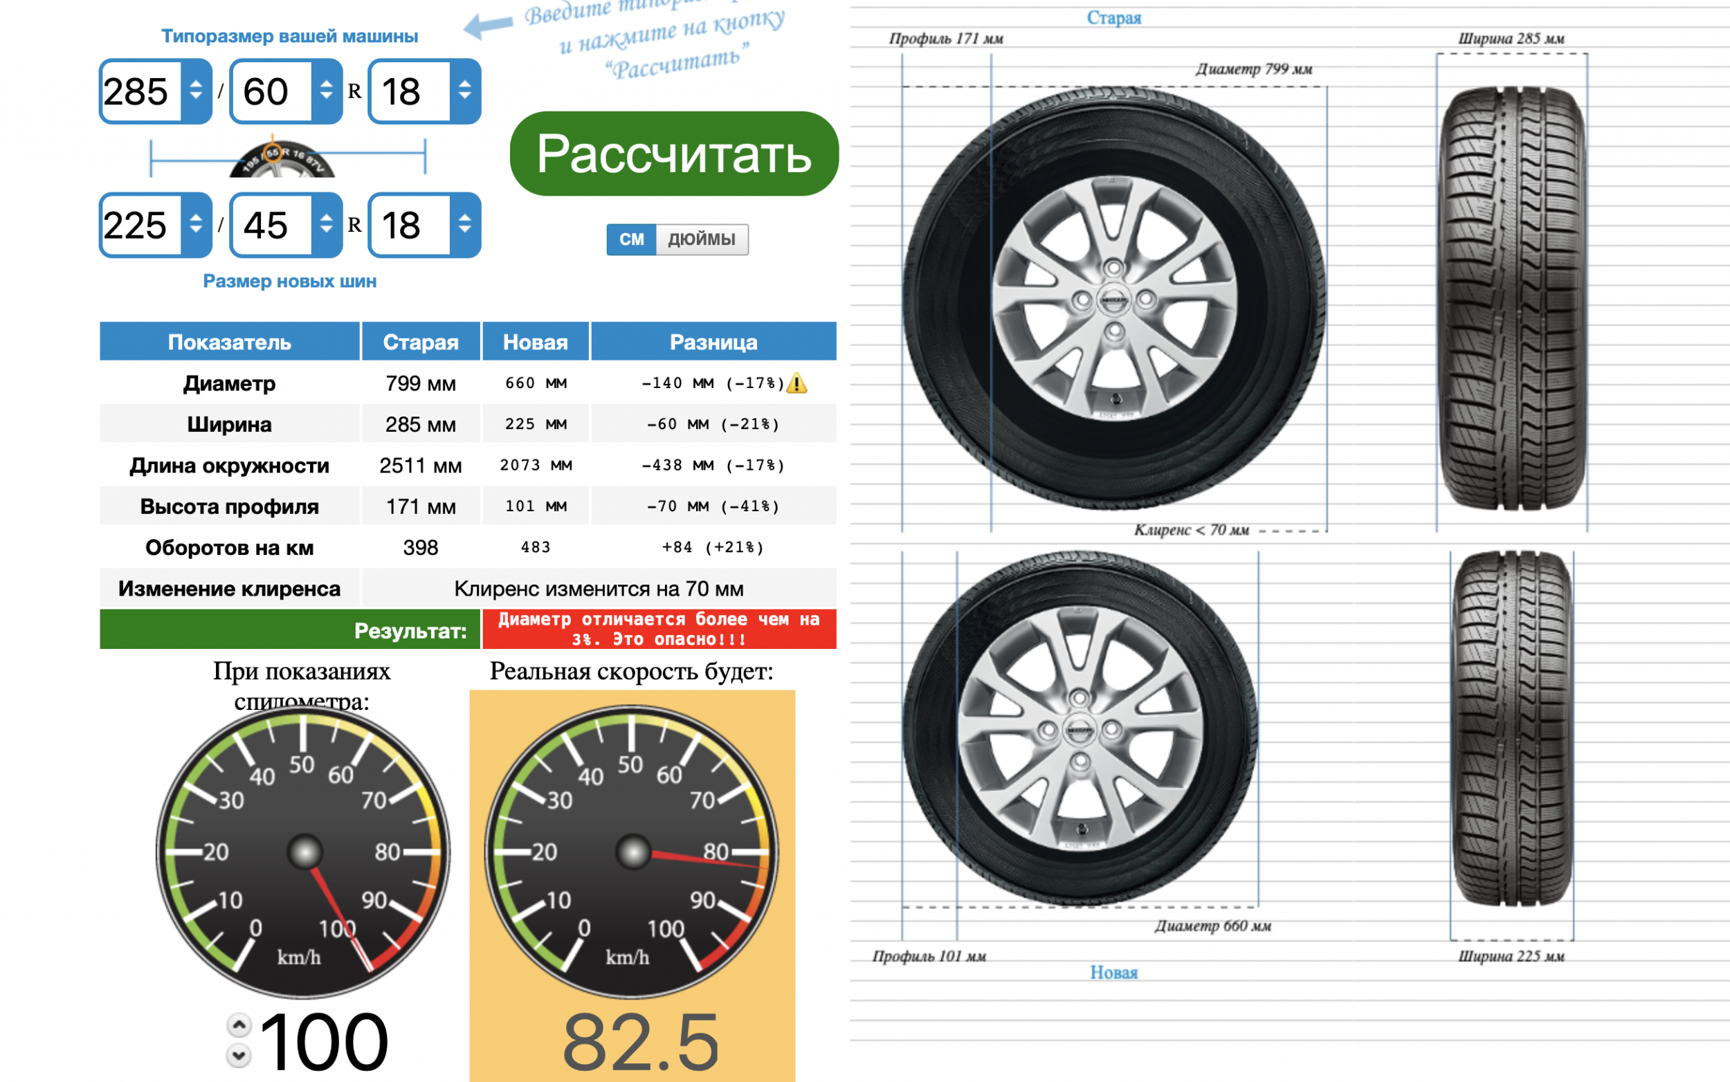Click the blue arrow pointing to size inputs
The width and height of the screenshot is (1730, 1082).
(x=488, y=26)
